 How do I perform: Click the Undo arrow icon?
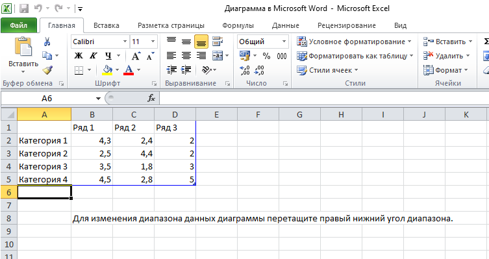[x=39, y=8]
